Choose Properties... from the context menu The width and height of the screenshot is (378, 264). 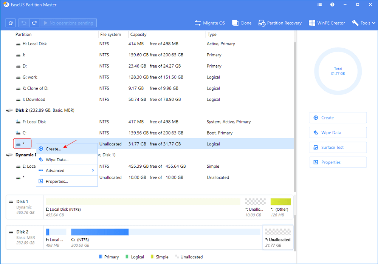click(x=67, y=181)
